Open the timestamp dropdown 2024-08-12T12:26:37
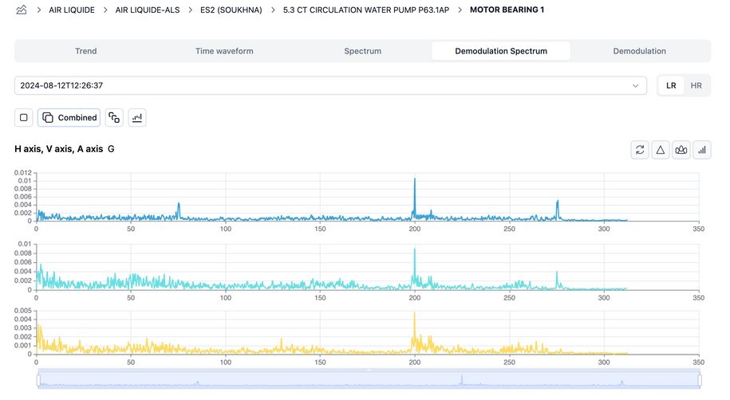Image resolution: width=730 pixels, height=400 pixels. (x=330, y=85)
